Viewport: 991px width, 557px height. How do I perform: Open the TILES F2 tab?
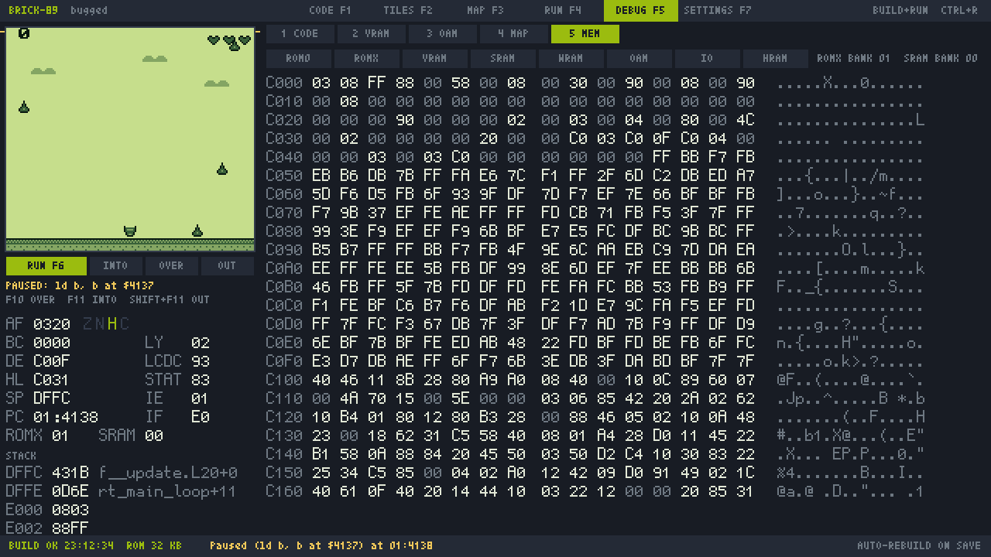pos(407,10)
